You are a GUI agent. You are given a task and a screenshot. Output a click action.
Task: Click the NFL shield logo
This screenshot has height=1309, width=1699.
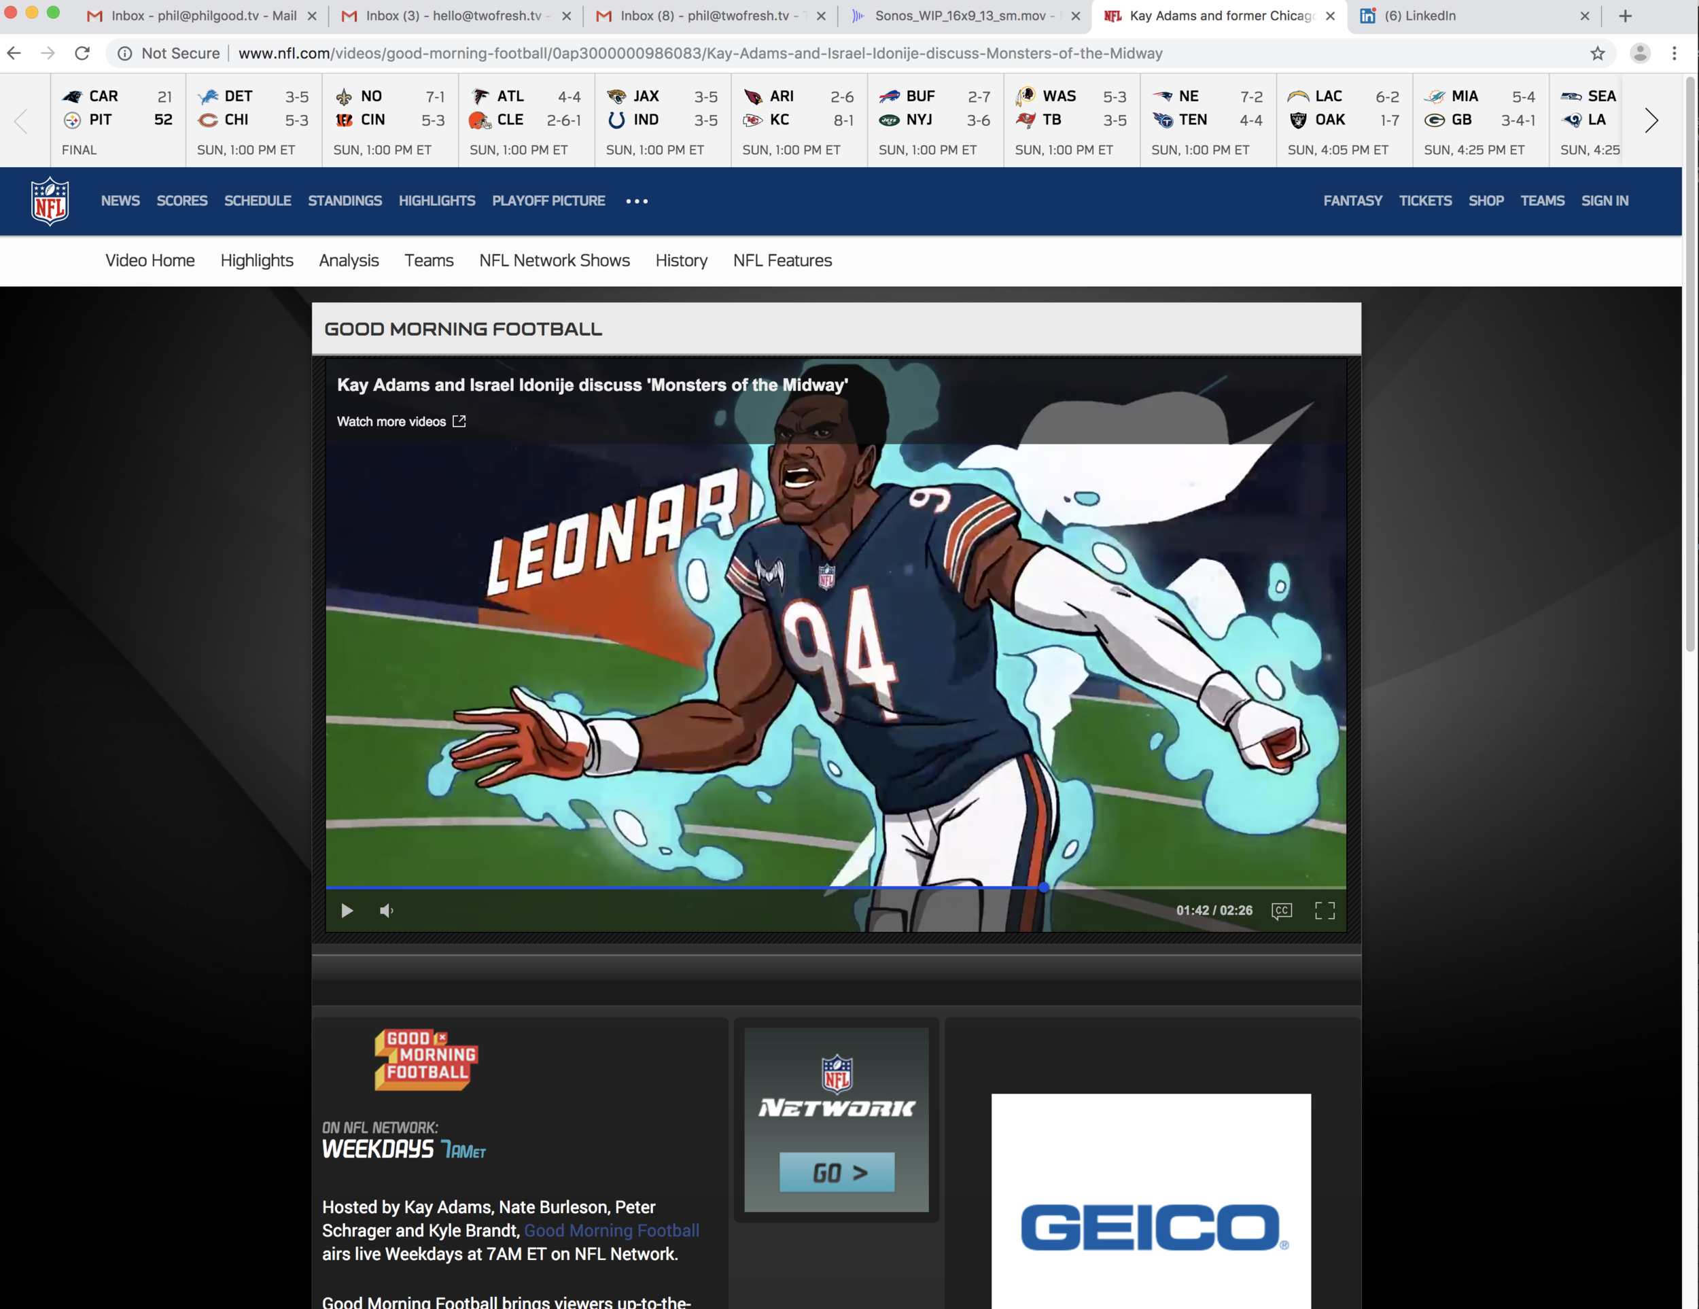(x=50, y=201)
